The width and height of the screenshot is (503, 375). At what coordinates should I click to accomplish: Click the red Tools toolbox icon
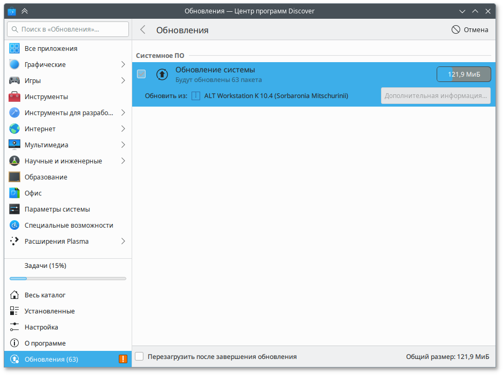coord(14,97)
